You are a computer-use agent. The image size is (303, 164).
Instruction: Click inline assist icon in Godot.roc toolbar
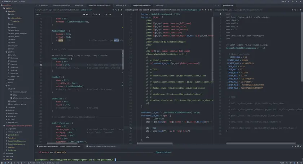[116, 10]
